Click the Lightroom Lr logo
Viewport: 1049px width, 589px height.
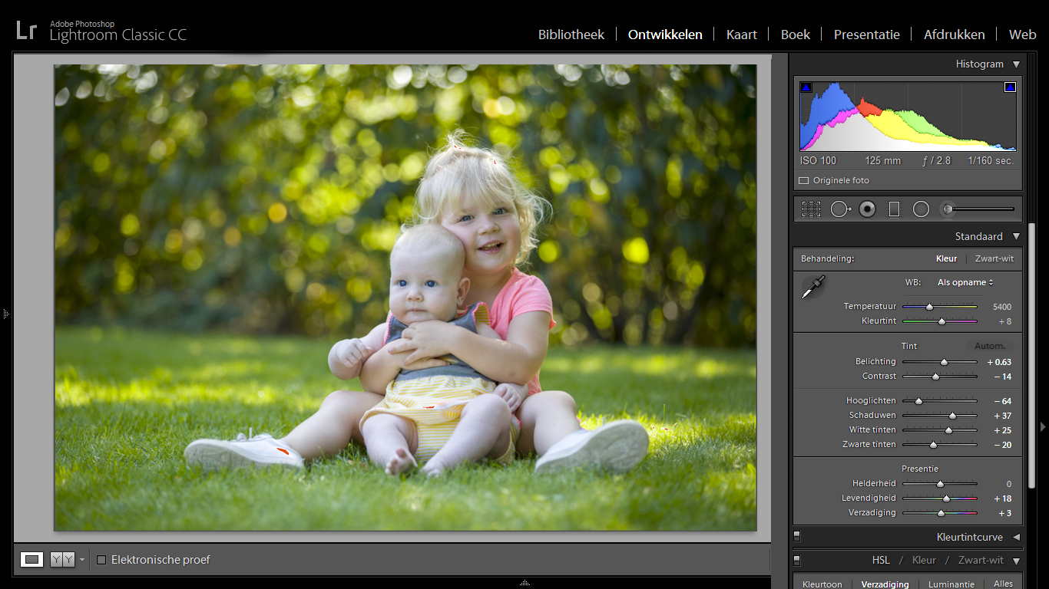(26, 31)
